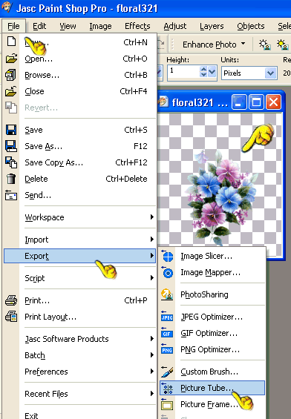Open the Objects menu
The width and height of the screenshot is (291, 419).
[x=251, y=26]
